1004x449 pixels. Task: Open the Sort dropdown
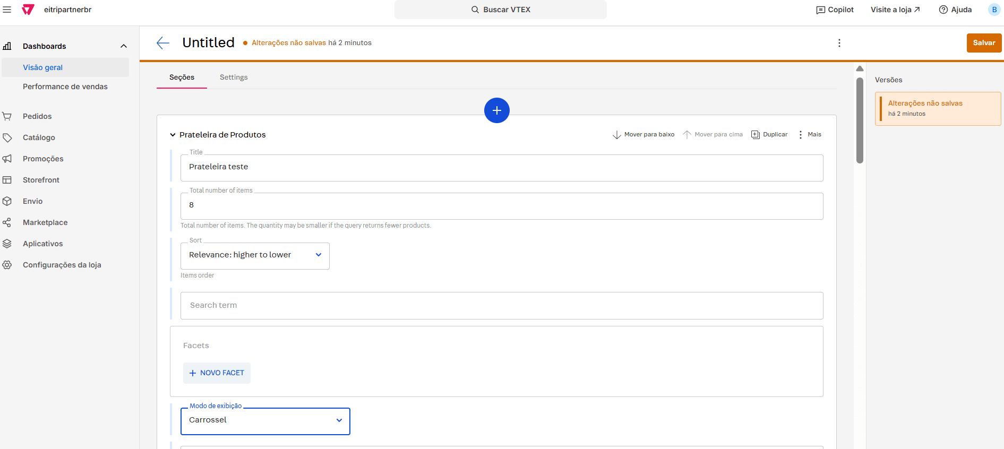pyautogui.click(x=255, y=255)
